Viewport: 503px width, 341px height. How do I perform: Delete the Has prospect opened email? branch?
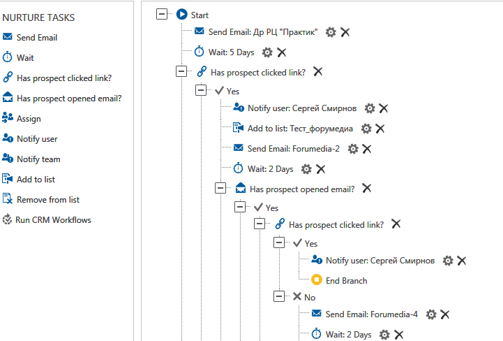(x=366, y=189)
